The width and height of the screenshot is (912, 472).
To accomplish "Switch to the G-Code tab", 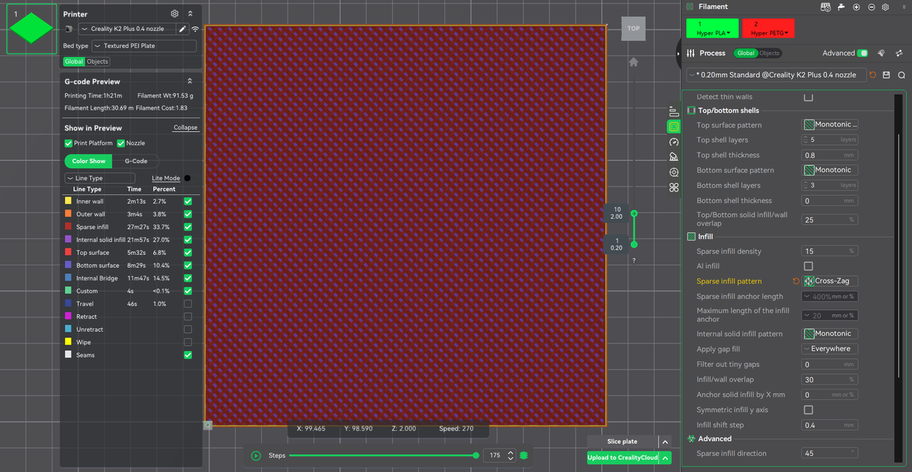I will pos(136,161).
